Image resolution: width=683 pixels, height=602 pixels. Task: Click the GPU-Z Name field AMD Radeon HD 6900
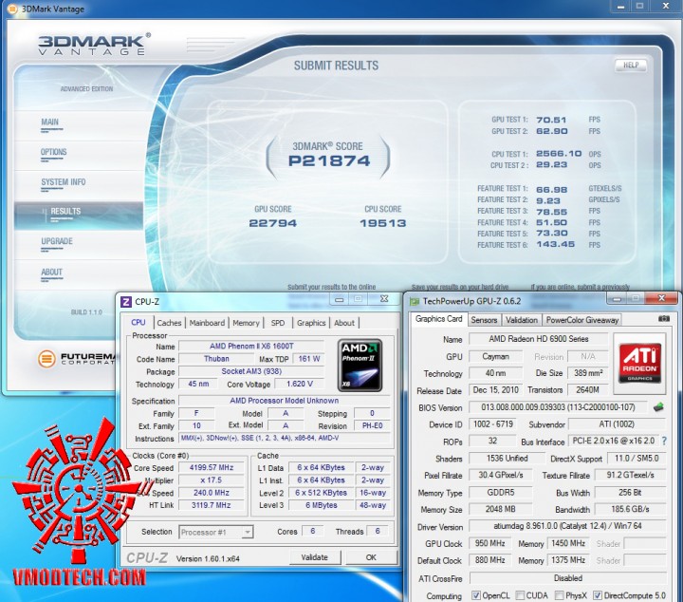click(539, 339)
